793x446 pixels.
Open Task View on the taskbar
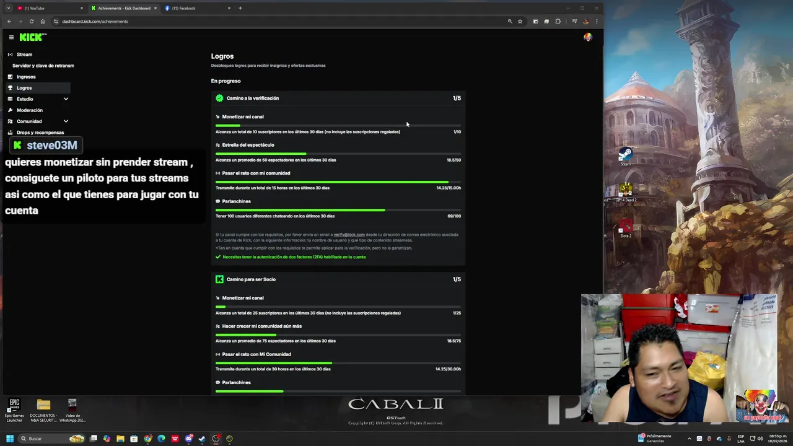tap(94, 439)
